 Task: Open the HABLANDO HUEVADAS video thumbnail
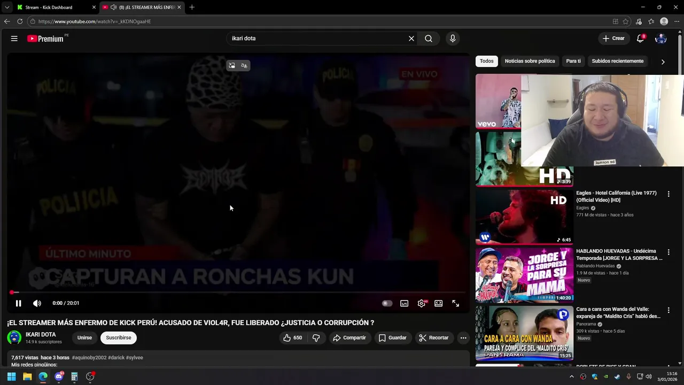point(524,275)
